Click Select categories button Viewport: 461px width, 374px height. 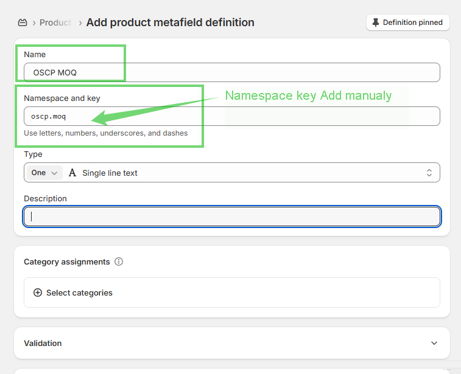pyautogui.click(x=231, y=293)
